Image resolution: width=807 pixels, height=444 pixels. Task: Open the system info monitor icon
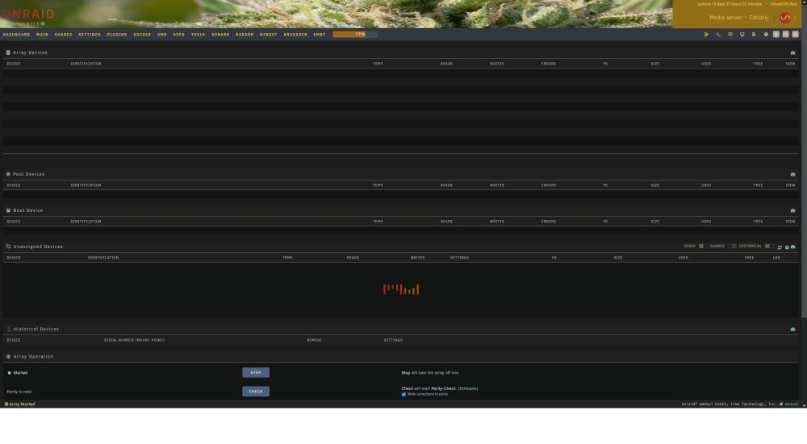(742, 35)
